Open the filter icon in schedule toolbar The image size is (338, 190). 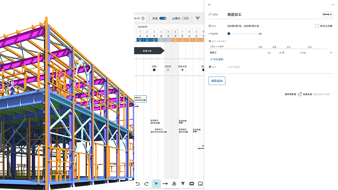(x=198, y=18)
